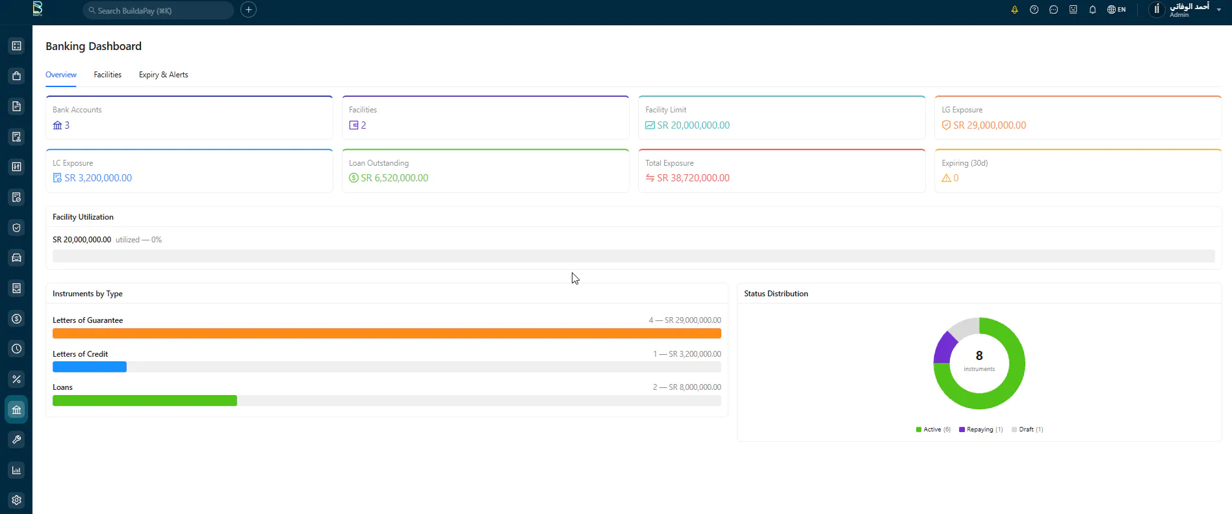Screen dimensions: 1232x514
Task: Click the 'Instruments by Type' heading
Action: pyautogui.click(x=88, y=294)
